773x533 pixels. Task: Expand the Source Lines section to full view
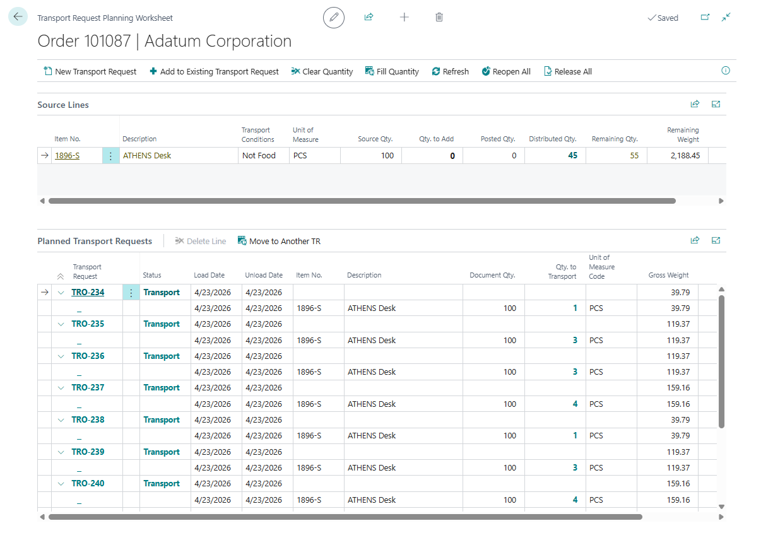(716, 105)
